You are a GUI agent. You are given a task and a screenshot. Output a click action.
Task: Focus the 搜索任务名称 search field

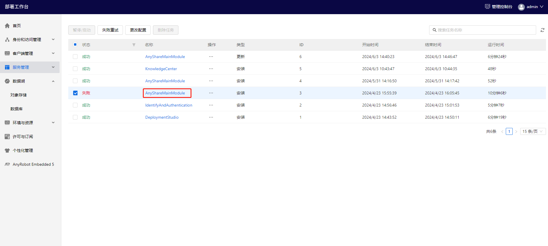482,30
